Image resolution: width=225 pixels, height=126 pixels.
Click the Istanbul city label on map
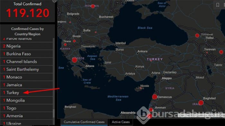click(121, 43)
